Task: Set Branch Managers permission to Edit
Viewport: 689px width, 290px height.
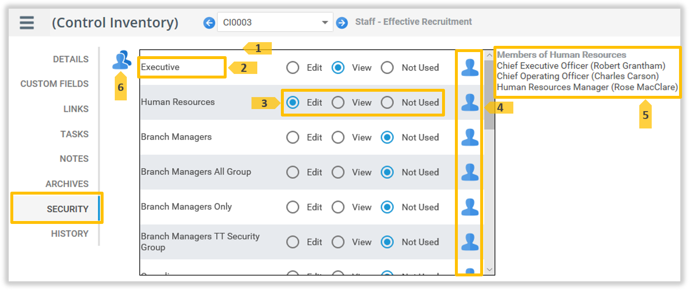Action: (293, 137)
